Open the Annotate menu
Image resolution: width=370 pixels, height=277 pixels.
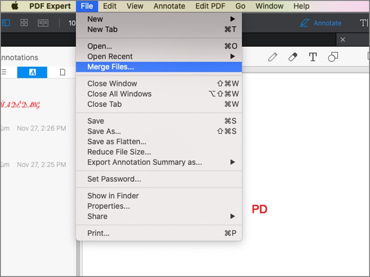click(x=169, y=6)
